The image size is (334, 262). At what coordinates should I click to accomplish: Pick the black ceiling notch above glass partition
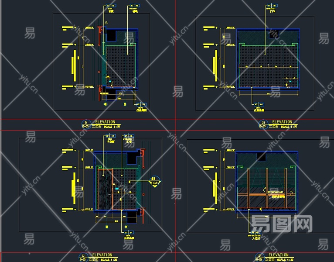pos(261,157)
